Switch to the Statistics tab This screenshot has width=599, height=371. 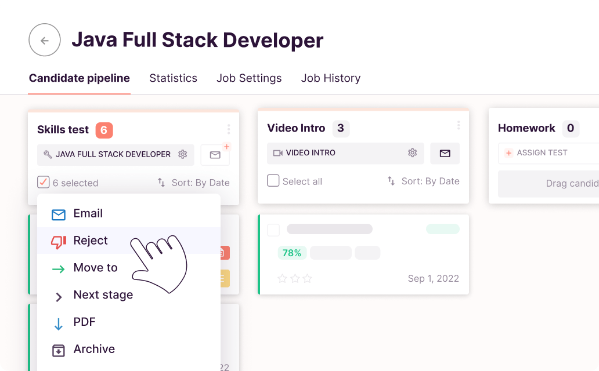[173, 78]
